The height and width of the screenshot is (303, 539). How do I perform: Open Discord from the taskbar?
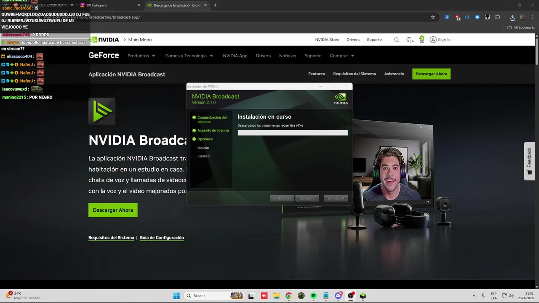(x=339, y=296)
